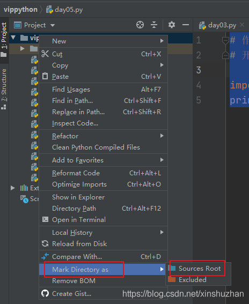This screenshot has width=249, height=304.
Task: Select Directory Path entry
Action: pyautogui.click(x=103, y=209)
